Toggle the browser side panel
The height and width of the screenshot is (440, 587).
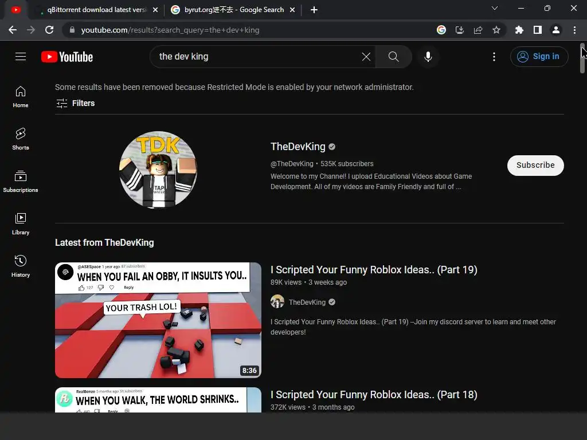tap(538, 30)
